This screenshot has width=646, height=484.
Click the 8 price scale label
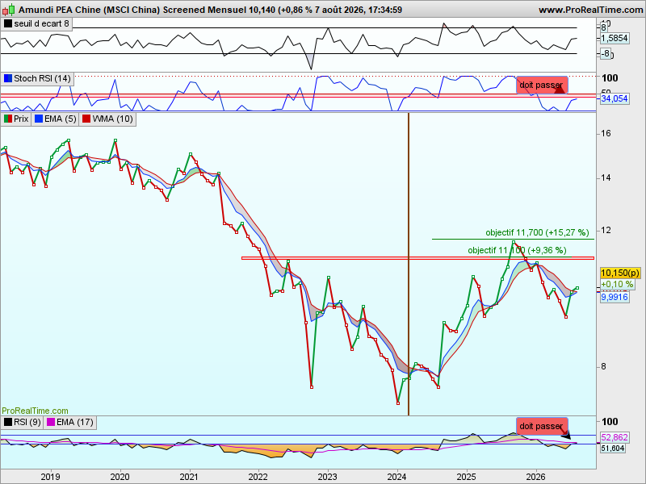pos(604,366)
